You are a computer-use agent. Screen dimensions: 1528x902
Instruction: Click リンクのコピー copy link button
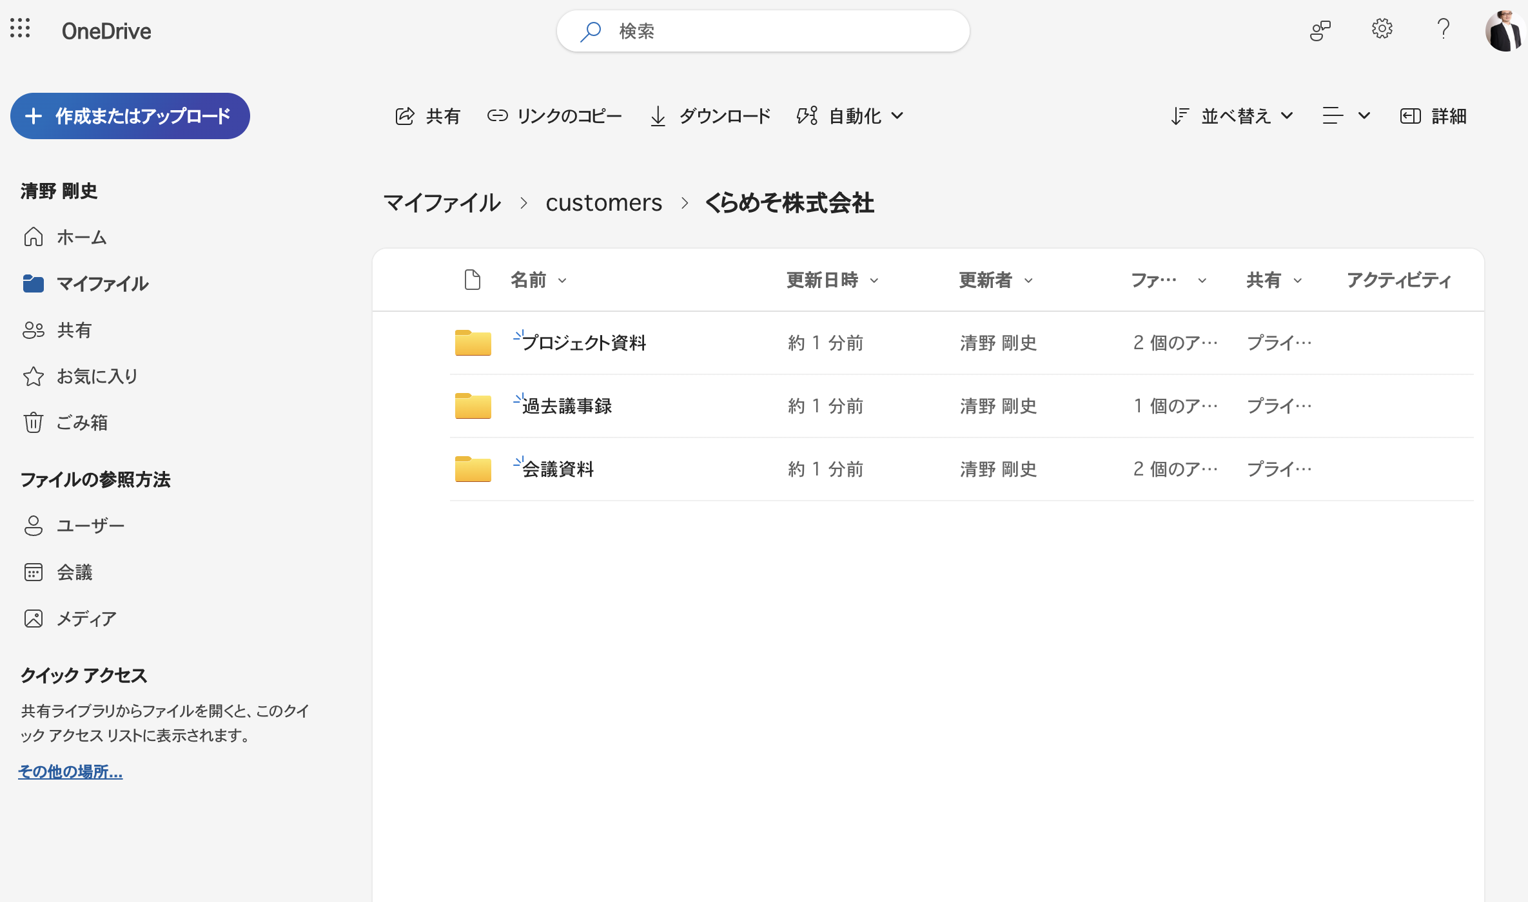click(x=554, y=116)
